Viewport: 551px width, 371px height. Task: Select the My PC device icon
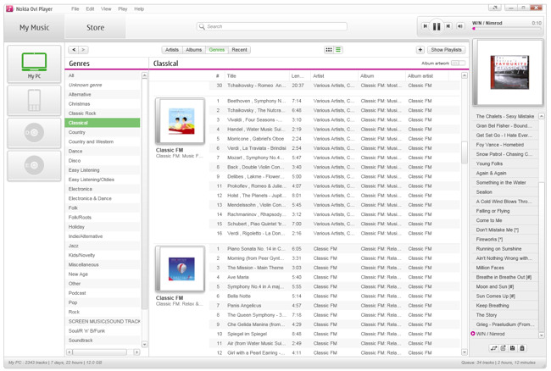pos(34,64)
